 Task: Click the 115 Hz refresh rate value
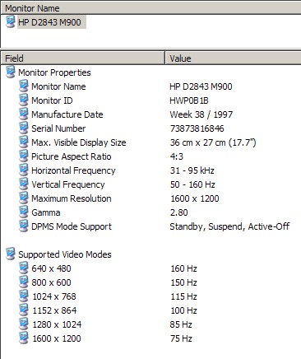coord(183,296)
